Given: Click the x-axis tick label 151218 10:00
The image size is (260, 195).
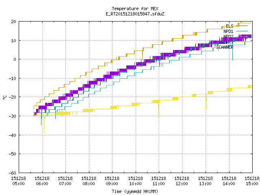Looking at the screenshot, I should pyautogui.click(x=135, y=181).
